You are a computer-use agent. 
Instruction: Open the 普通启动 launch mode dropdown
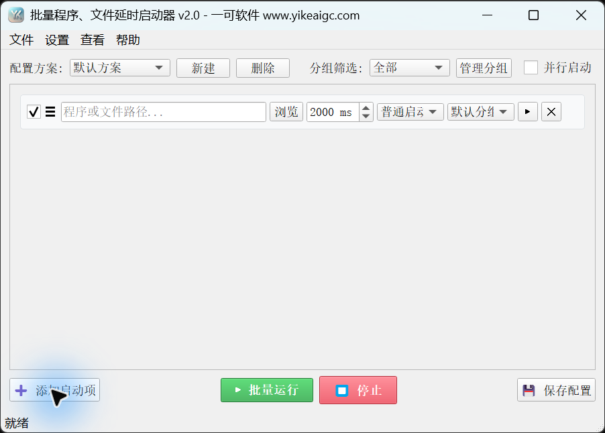[410, 112]
